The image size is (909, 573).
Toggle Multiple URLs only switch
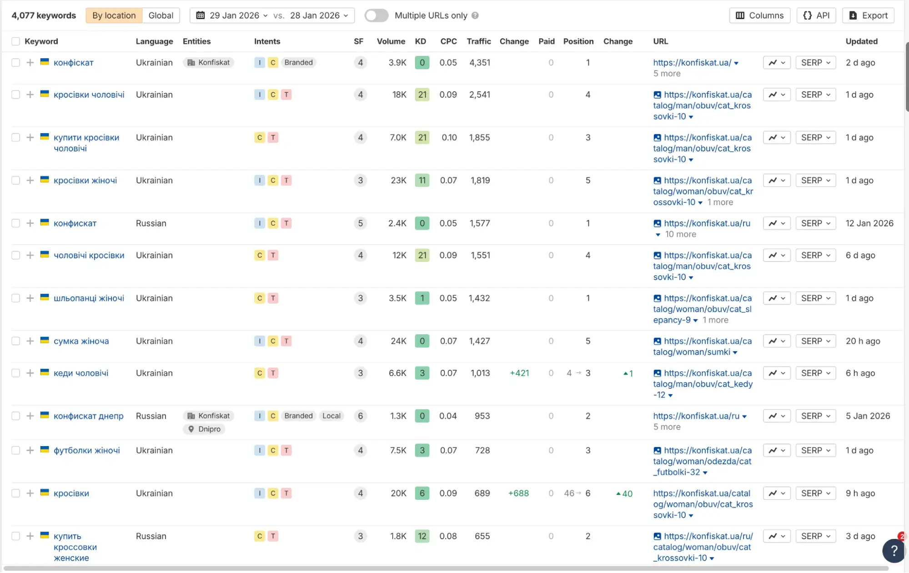click(x=376, y=15)
